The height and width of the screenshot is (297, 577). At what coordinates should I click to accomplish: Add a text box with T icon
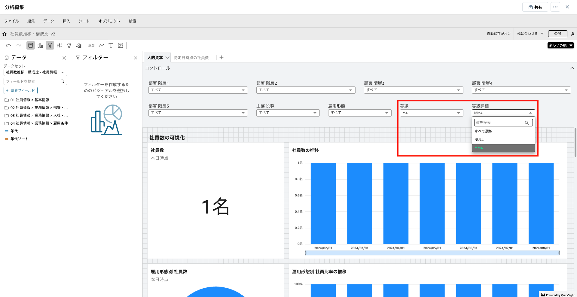111,45
